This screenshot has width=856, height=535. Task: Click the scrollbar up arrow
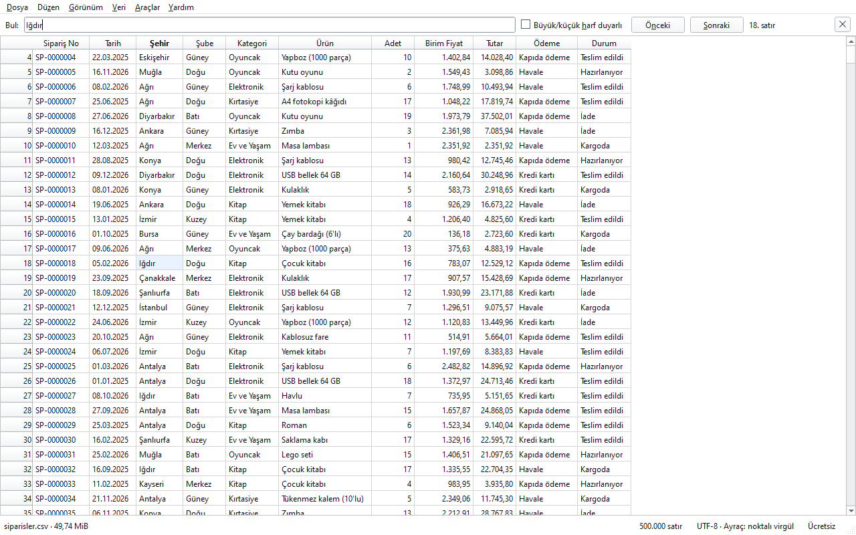(x=851, y=41)
